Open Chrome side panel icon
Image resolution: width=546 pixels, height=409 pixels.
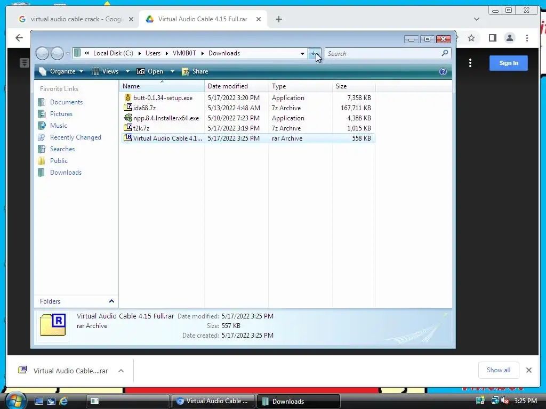click(492, 38)
